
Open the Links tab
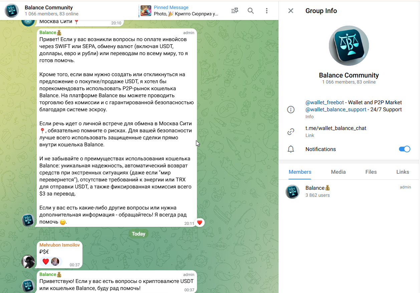pyautogui.click(x=403, y=172)
